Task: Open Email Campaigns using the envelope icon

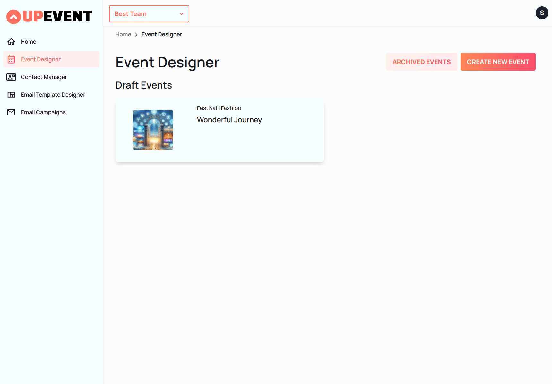Action: coord(11,112)
